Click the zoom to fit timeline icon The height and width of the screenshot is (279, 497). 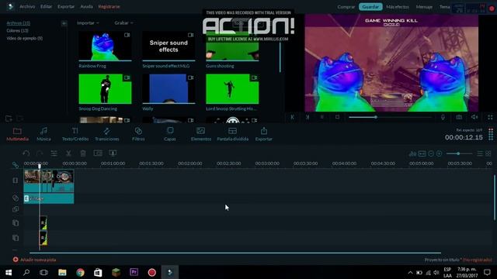[x=422, y=153]
